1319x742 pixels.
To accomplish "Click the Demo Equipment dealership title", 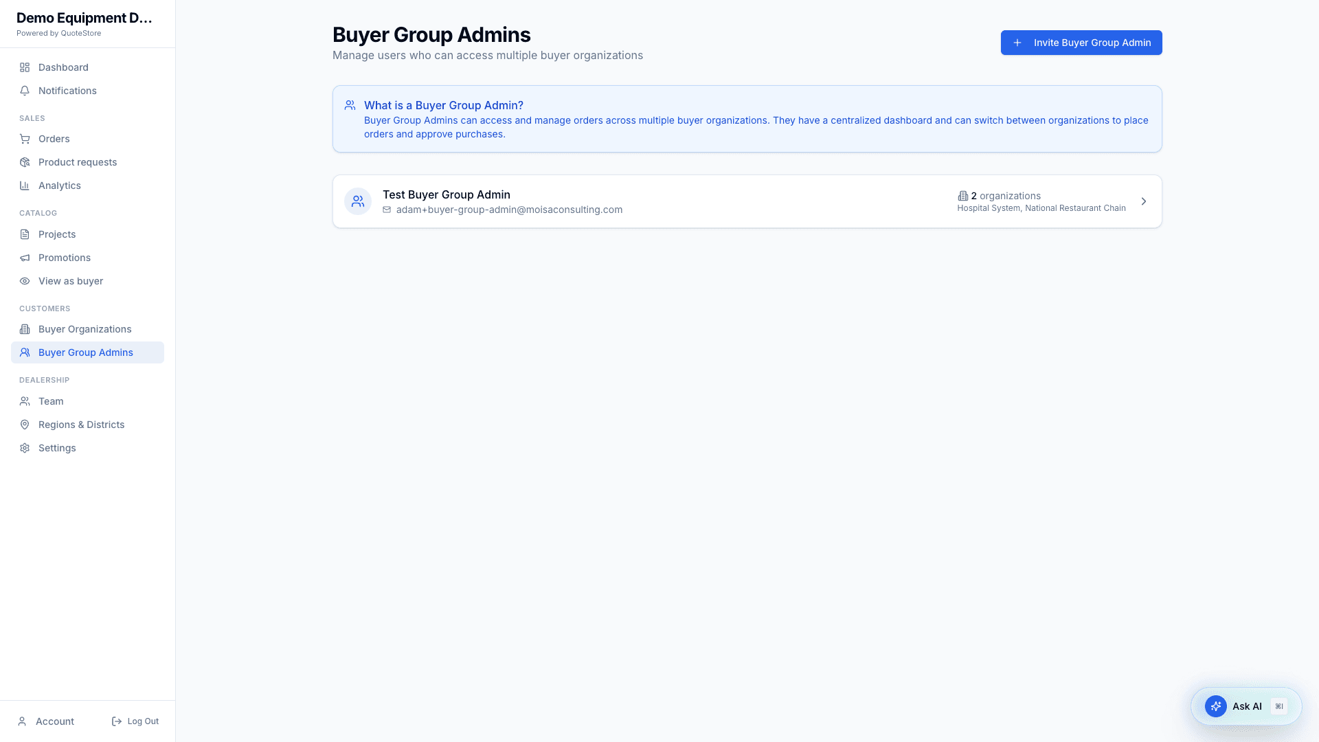I will pos(84,18).
